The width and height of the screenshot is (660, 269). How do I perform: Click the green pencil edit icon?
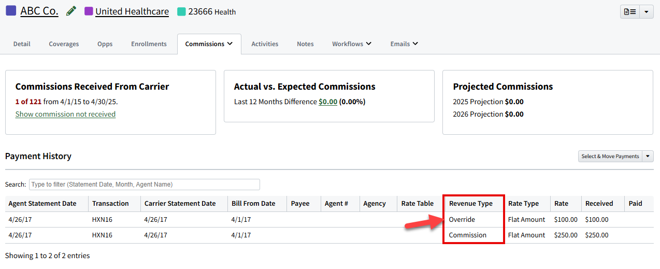pos(71,11)
